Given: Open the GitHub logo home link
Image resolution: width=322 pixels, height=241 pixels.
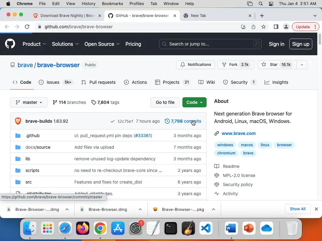Looking at the screenshot, I should click(10, 44).
